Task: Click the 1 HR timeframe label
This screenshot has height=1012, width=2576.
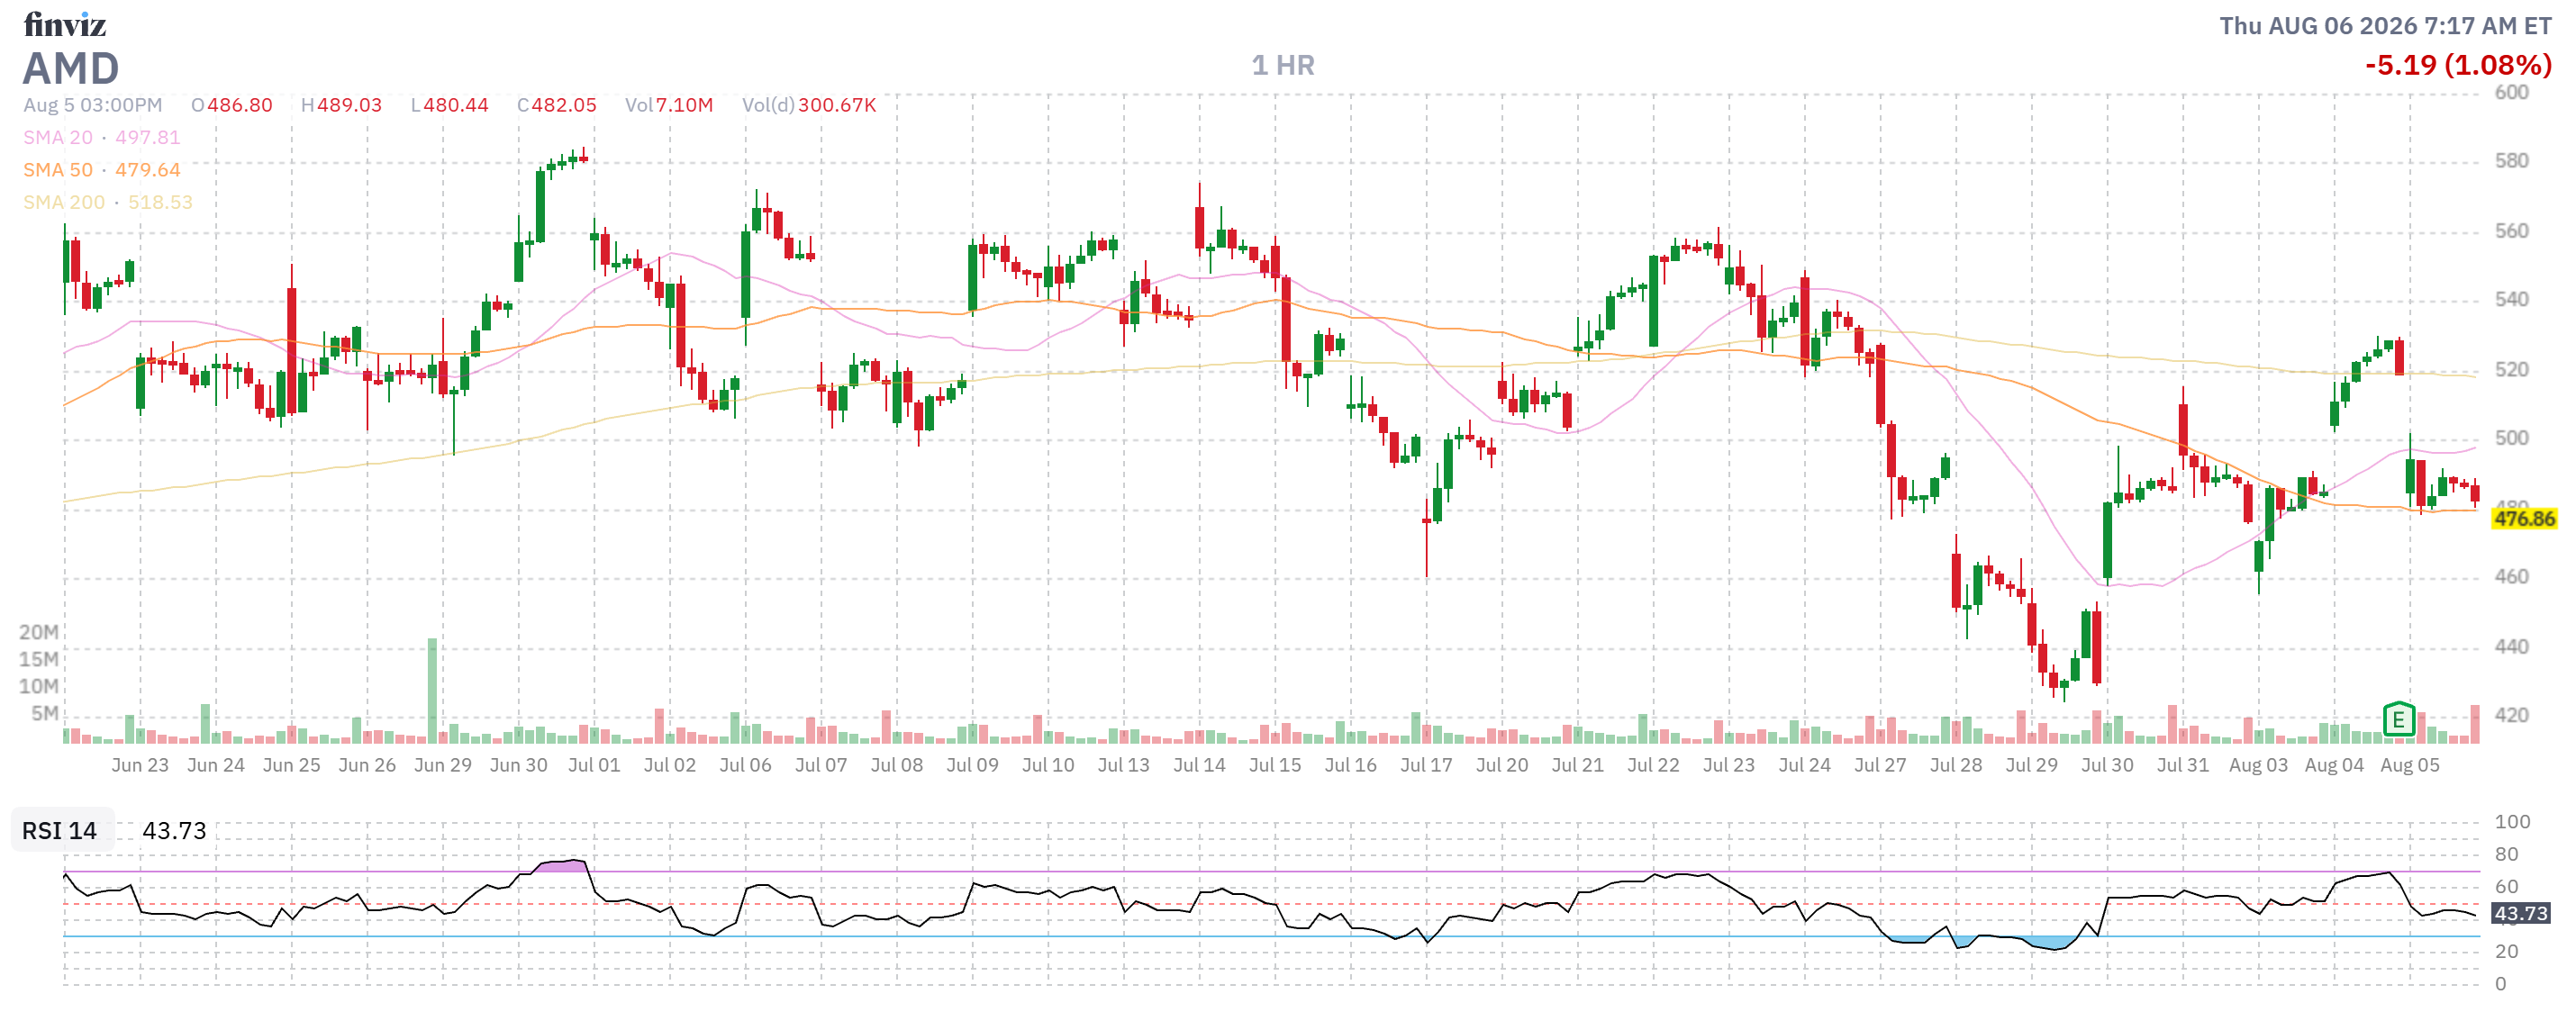Action: click(1283, 65)
